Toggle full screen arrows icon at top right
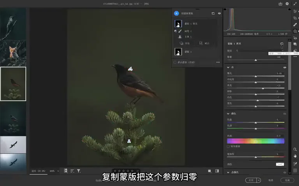 295,3
